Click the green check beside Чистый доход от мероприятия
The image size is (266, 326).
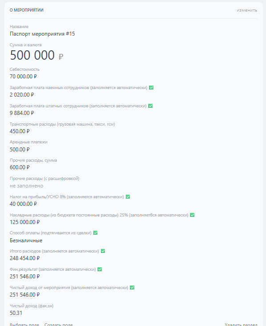tap(132, 287)
